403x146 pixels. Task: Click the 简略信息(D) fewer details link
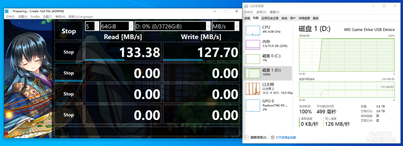coord(258,137)
